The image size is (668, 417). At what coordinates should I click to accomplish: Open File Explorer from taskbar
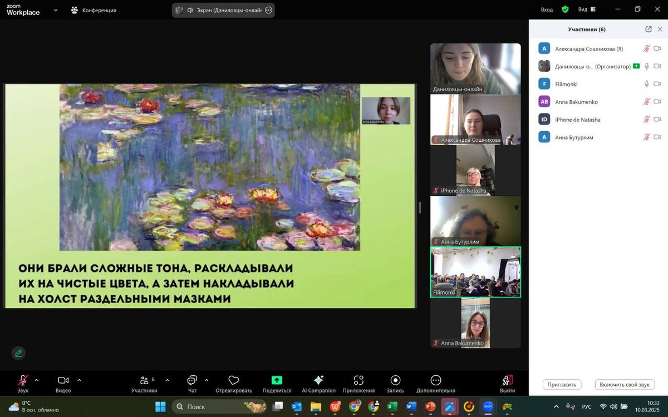point(316,406)
